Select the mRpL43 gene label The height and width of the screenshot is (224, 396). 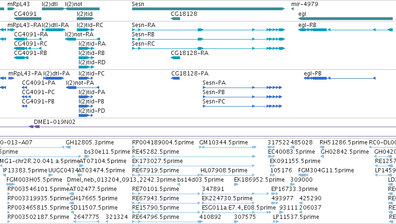19,4
